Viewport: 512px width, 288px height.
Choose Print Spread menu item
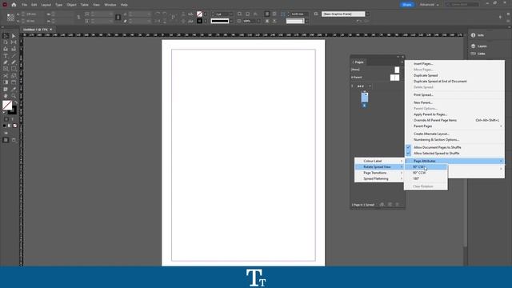[455, 94]
